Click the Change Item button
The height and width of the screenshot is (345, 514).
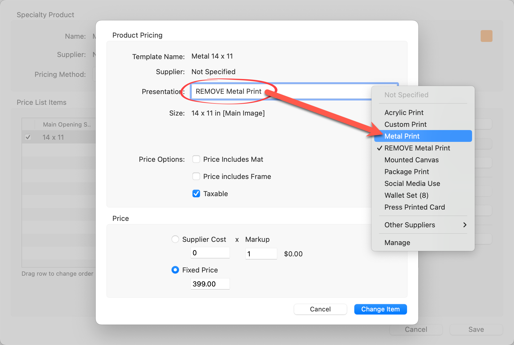tap(380, 309)
